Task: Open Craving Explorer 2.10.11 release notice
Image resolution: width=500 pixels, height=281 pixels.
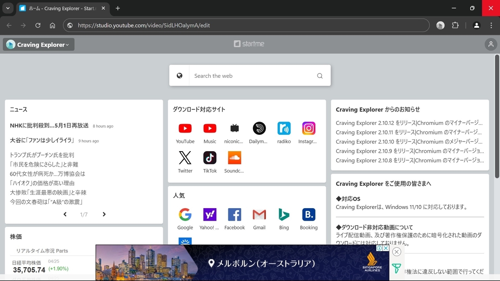Action: click(410, 132)
